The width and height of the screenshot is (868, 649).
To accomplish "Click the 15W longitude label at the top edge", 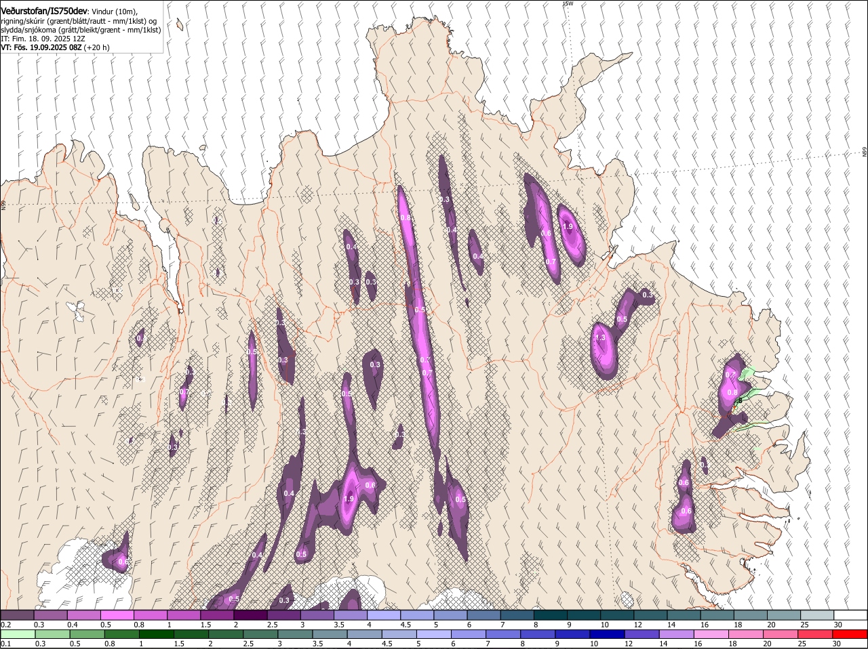I will pyautogui.click(x=568, y=3).
